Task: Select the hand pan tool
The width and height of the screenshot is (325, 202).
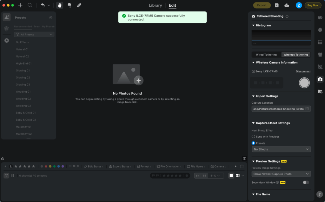Action: point(60,5)
